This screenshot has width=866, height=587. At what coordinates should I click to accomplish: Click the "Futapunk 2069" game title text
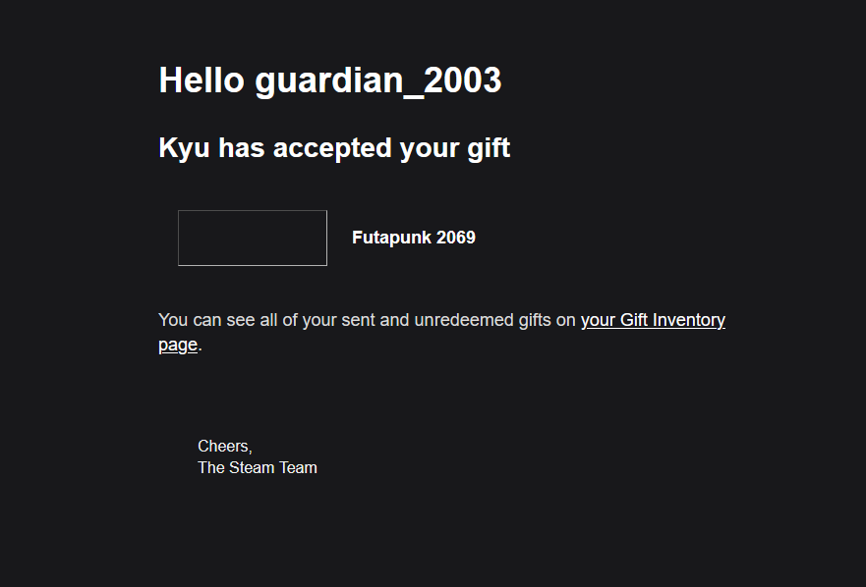(413, 238)
